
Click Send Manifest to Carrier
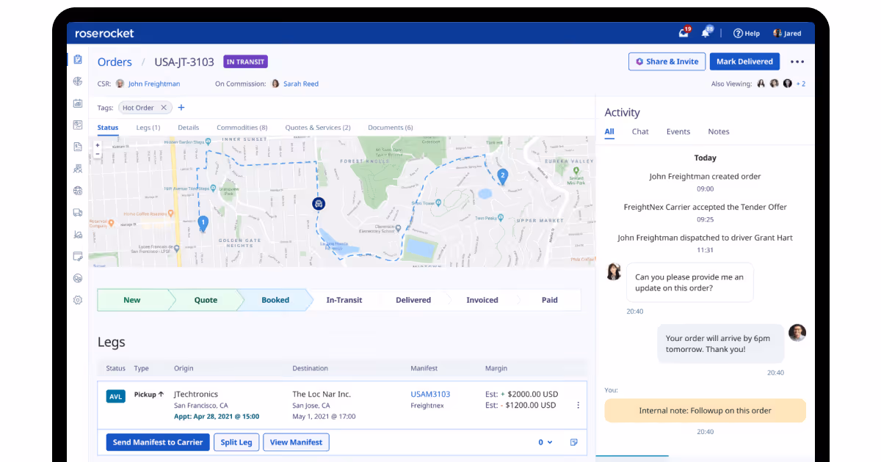158,442
